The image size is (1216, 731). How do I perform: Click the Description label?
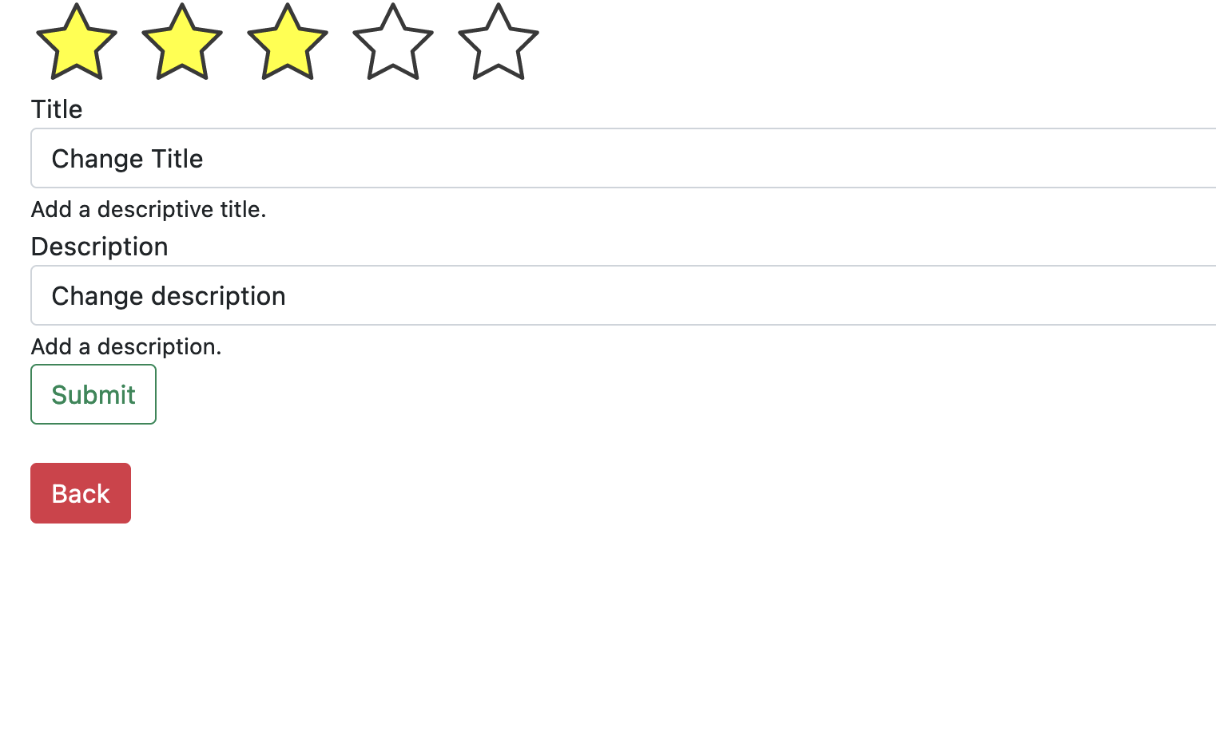99,247
